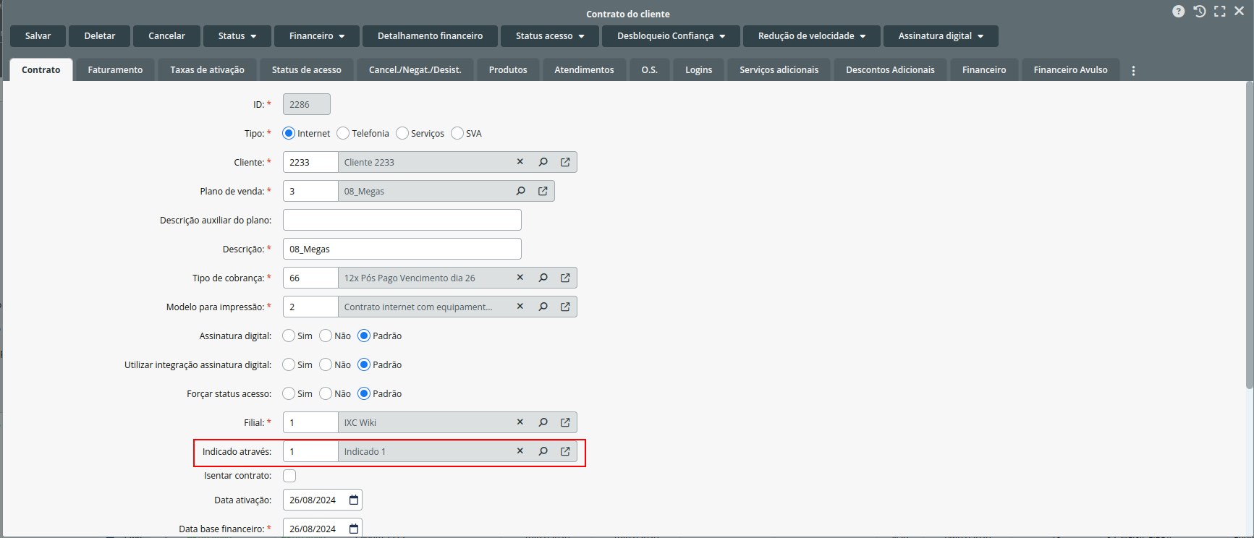
Task: Open the Atendimentos tab
Action: 584,70
